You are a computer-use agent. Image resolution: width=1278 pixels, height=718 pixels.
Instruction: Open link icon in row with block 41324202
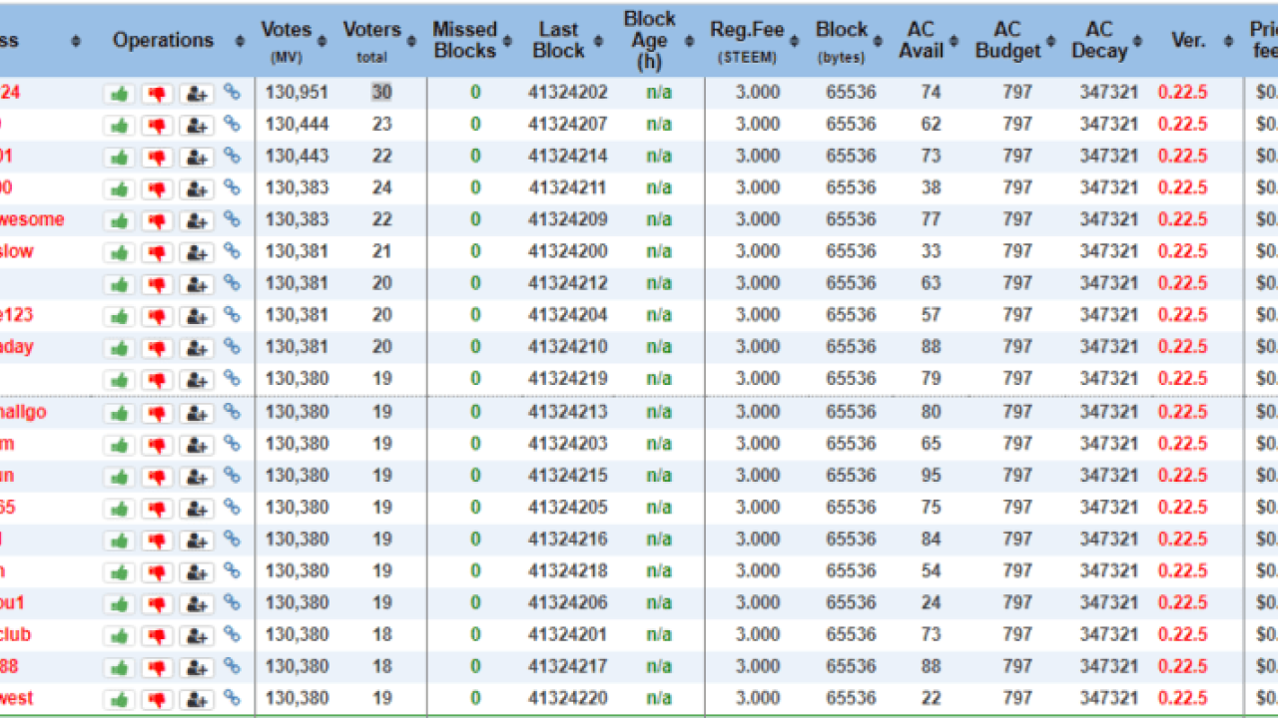232,92
